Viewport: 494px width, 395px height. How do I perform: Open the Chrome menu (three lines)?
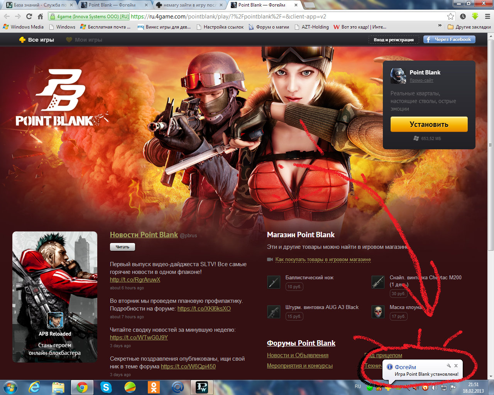tap(487, 16)
